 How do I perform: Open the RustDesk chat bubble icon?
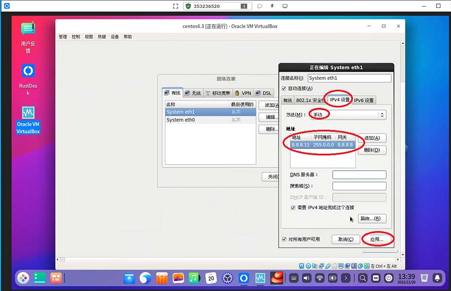tap(260, 6)
